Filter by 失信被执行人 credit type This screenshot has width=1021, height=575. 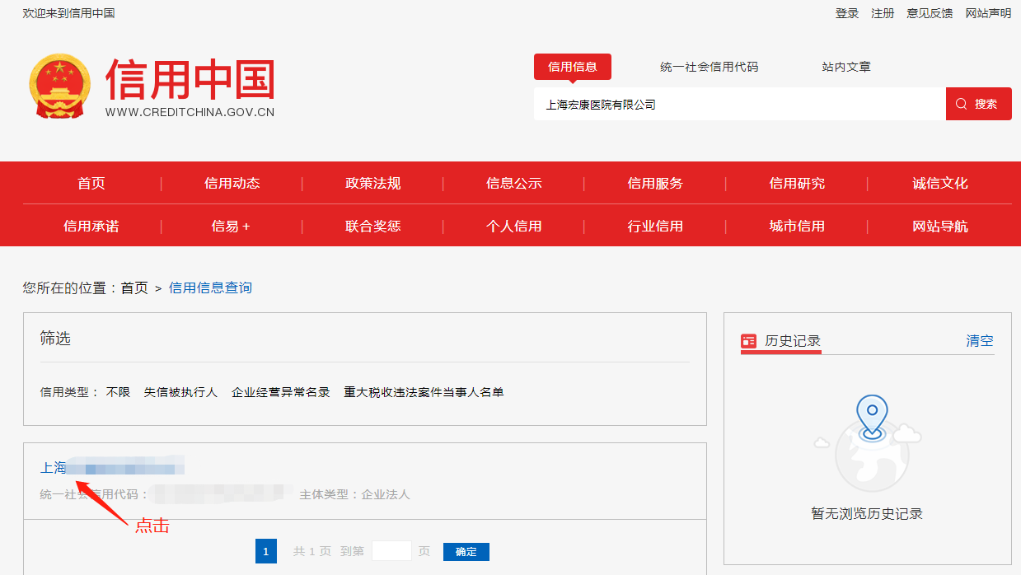pyautogui.click(x=180, y=392)
